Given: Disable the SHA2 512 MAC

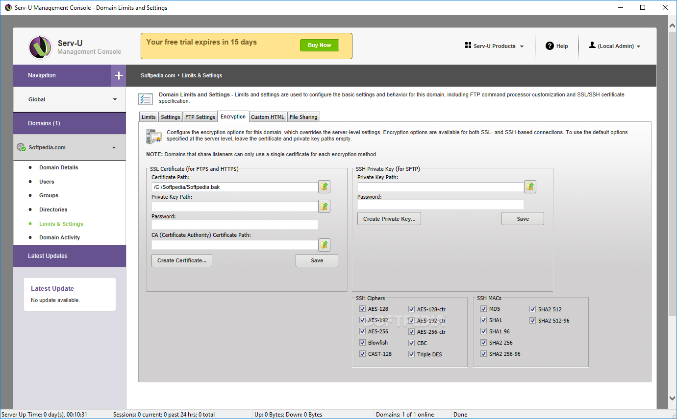Looking at the screenshot, I should coord(532,309).
